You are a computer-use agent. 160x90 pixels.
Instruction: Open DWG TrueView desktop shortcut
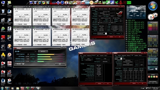point(9,13)
